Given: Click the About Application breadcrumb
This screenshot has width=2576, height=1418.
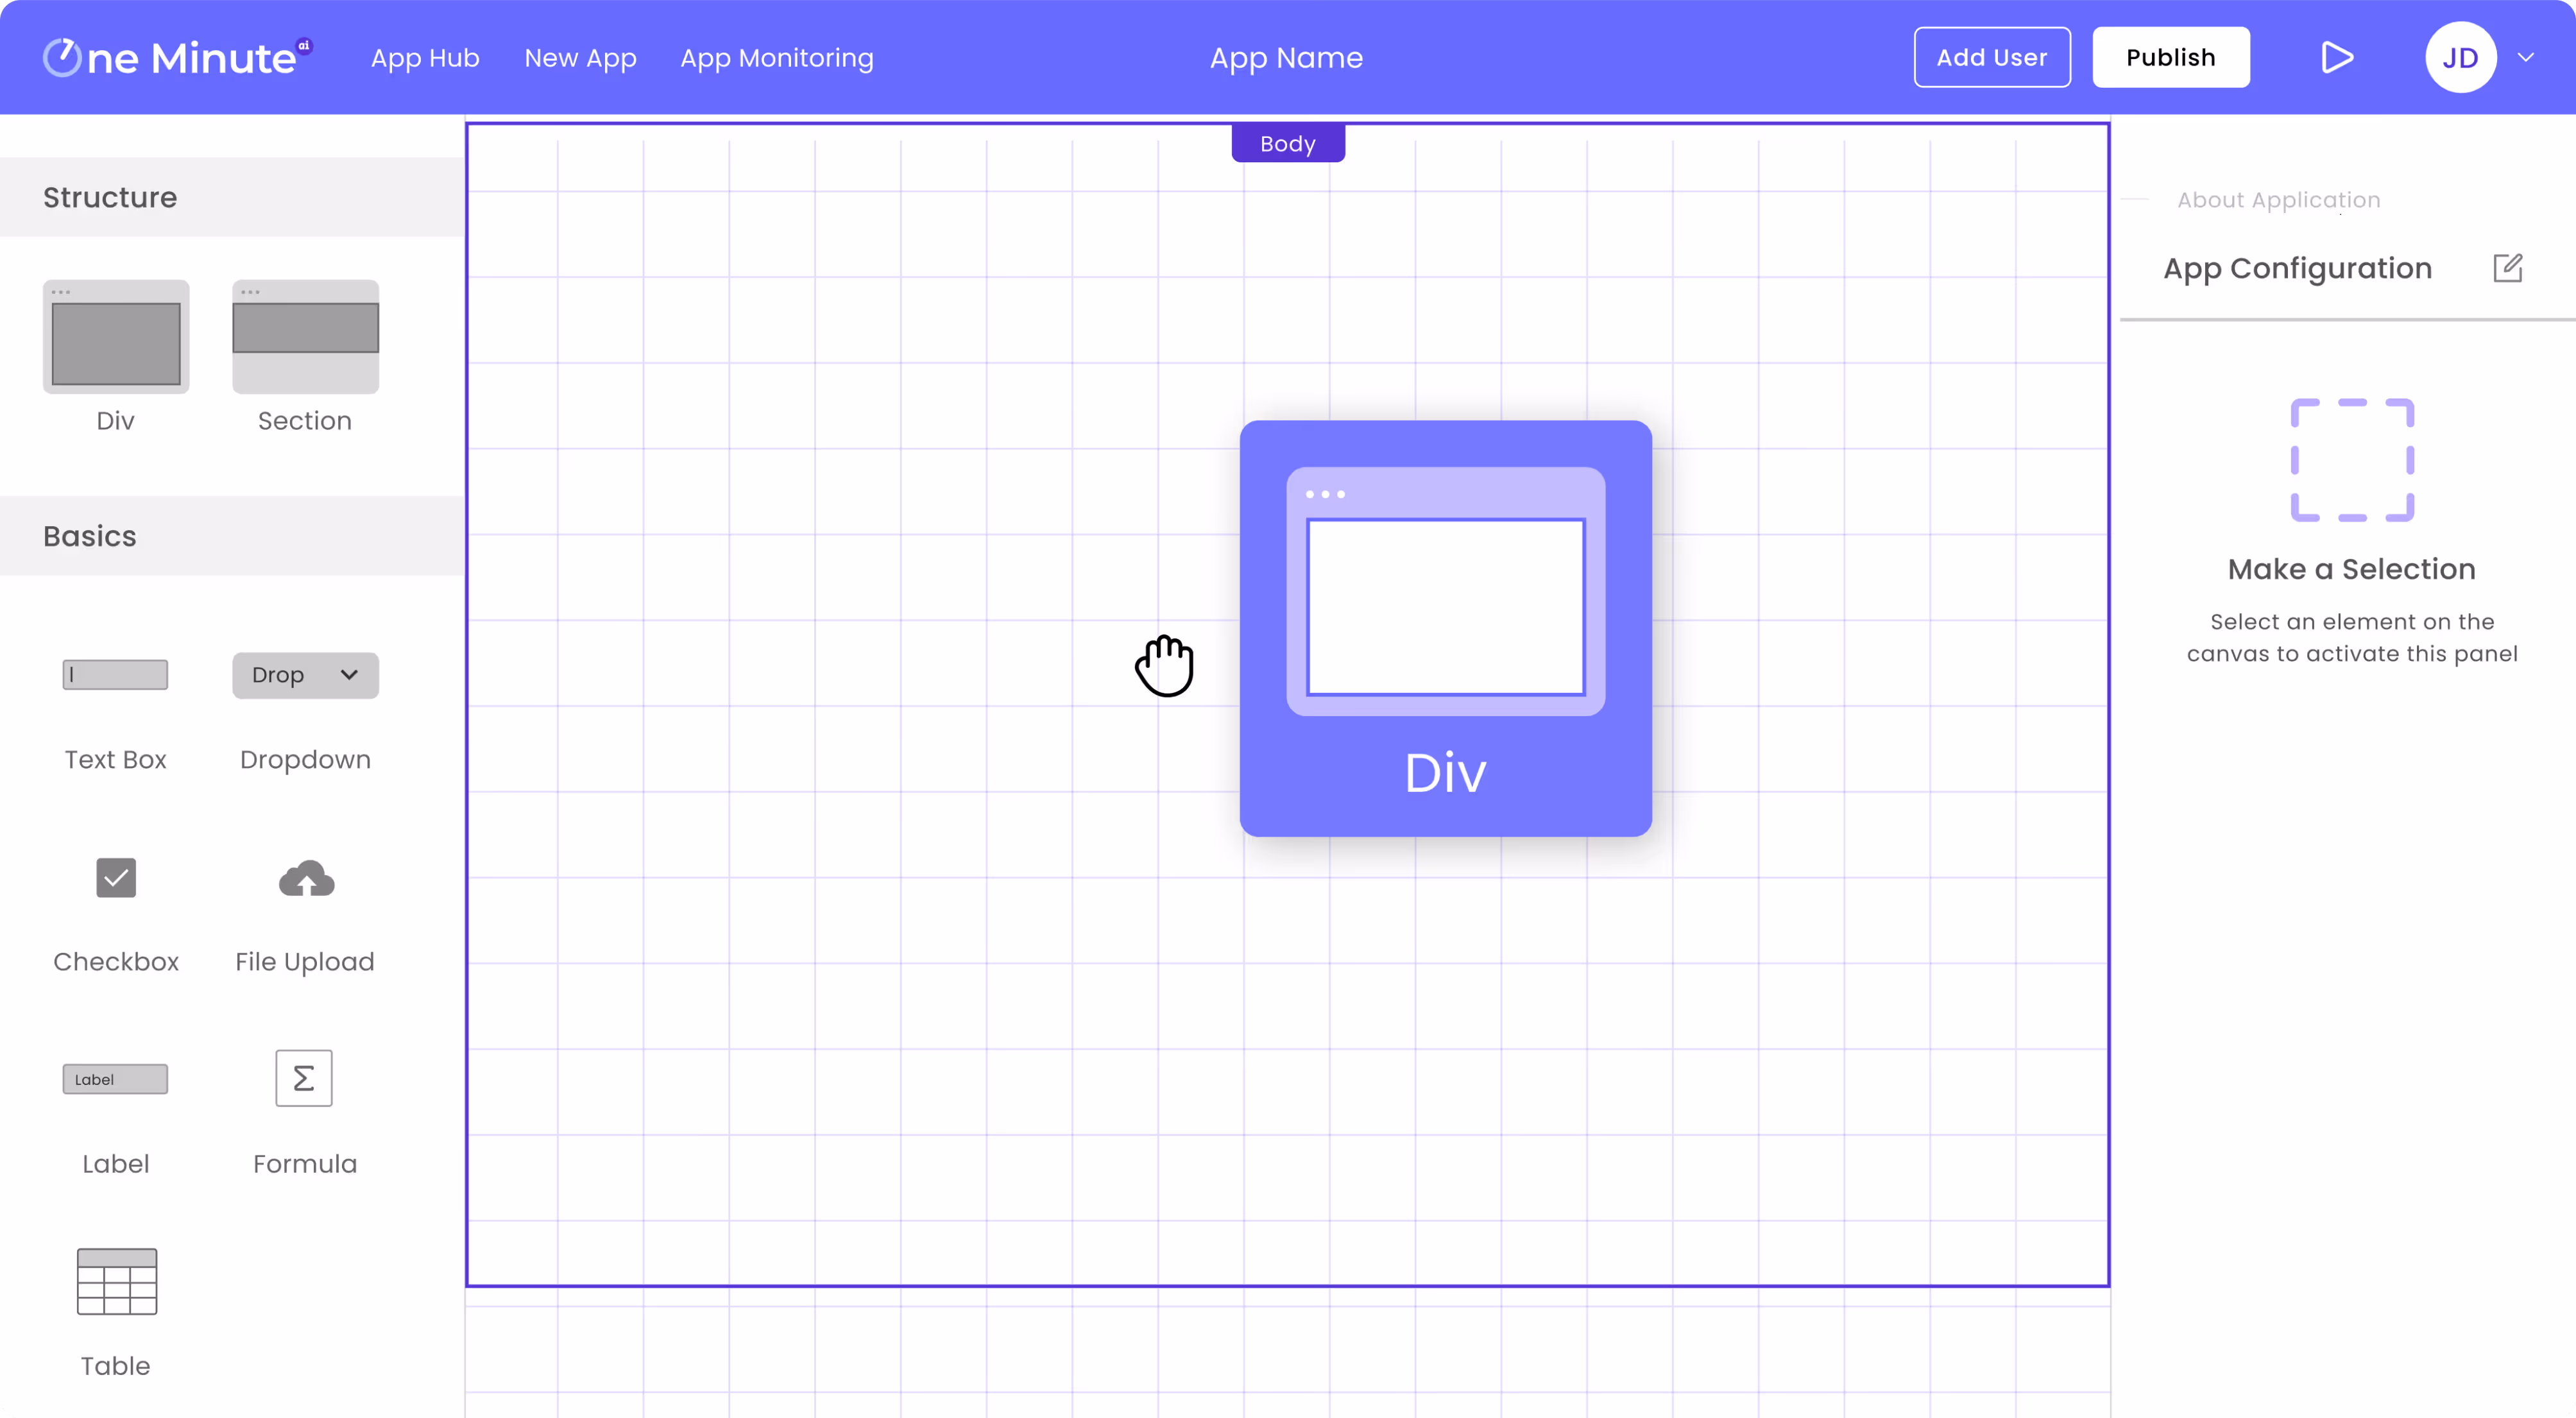Looking at the screenshot, I should tap(2279, 199).
